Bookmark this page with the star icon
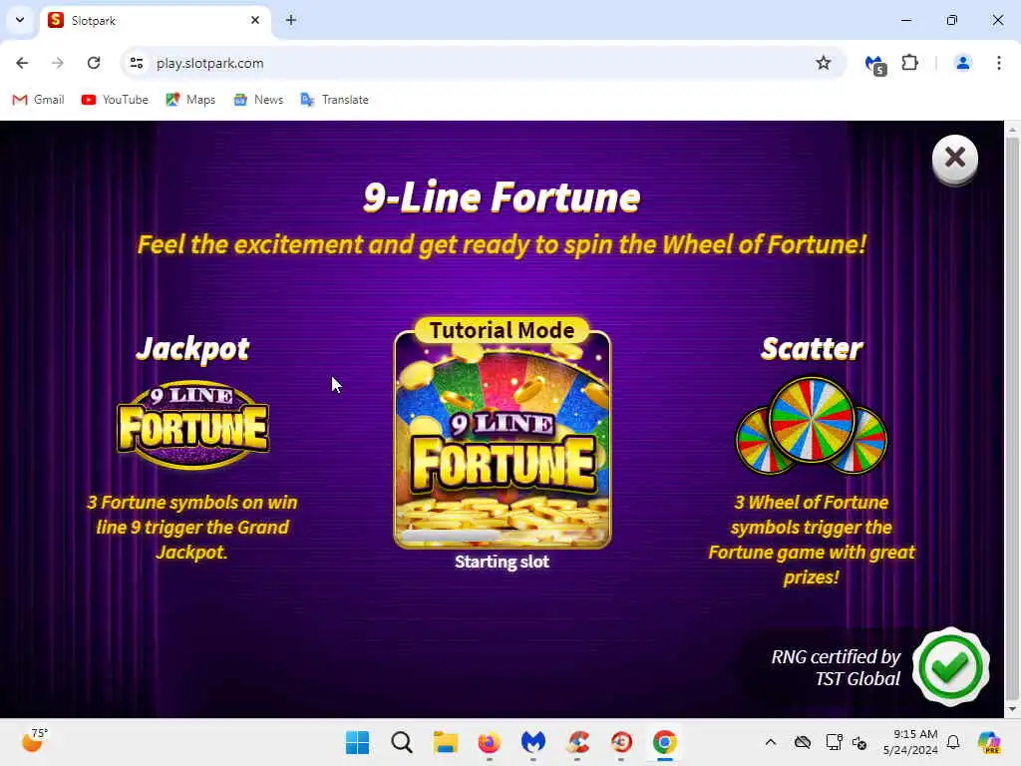 pos(823,63)
